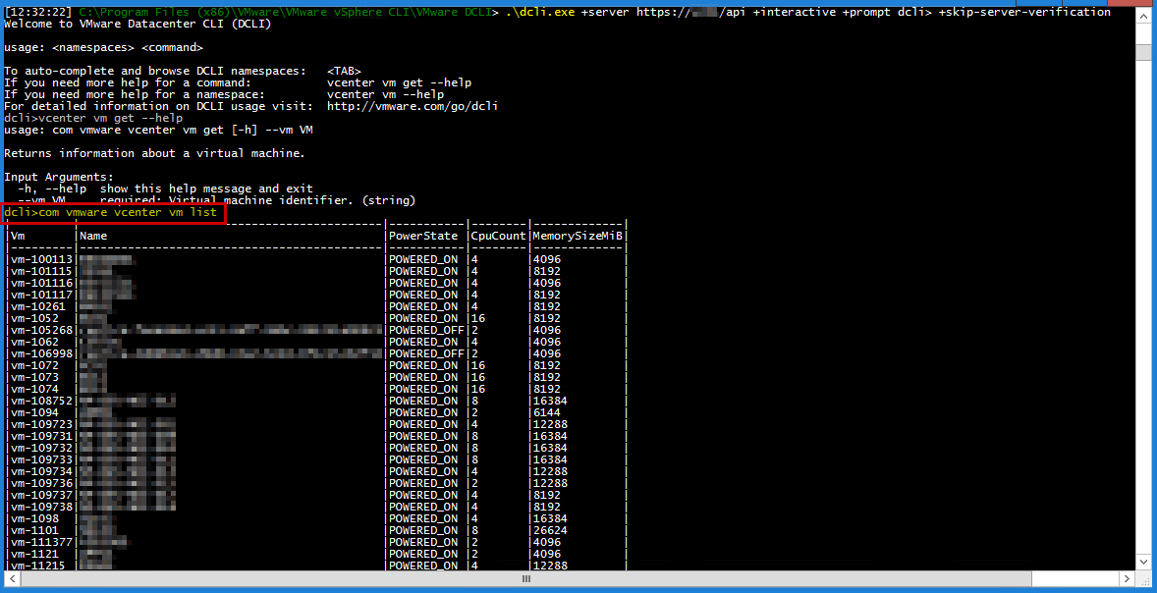Click the 26624 memory value
Image resolution: width=1157 pixels, height=593 pixels.
coord(550,531)
